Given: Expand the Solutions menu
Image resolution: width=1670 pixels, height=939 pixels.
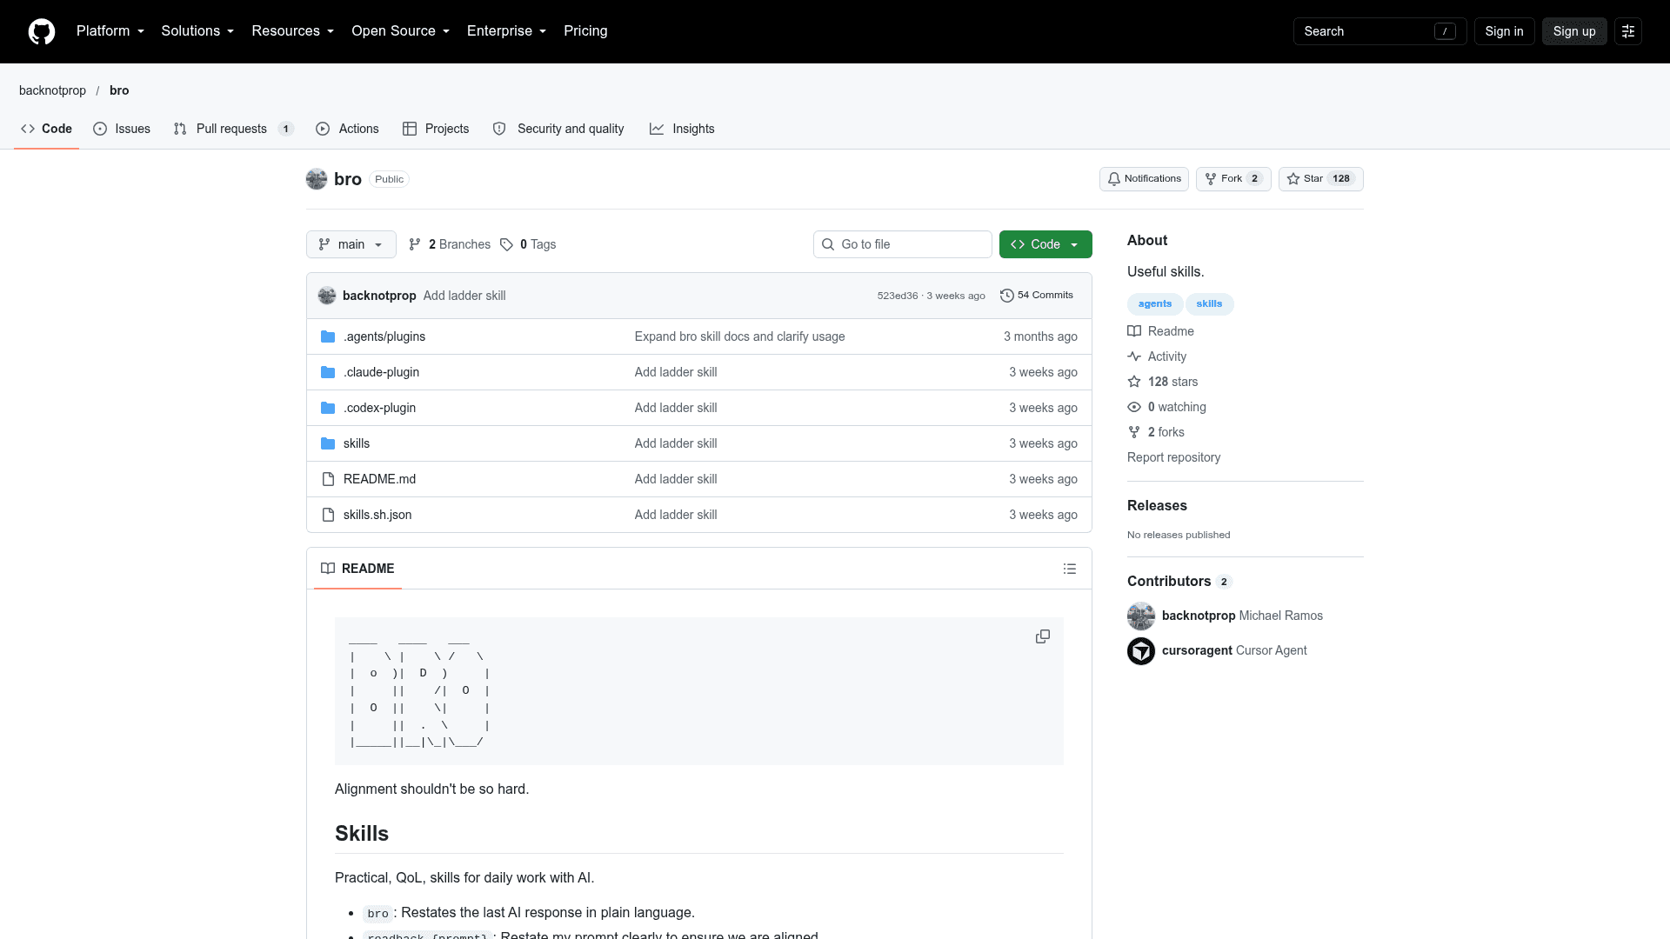Looking at the screenshot, I should [197, 31].
